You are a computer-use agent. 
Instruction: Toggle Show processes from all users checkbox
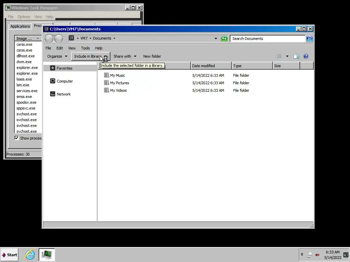pyautogui.click(x=16, y=138)
